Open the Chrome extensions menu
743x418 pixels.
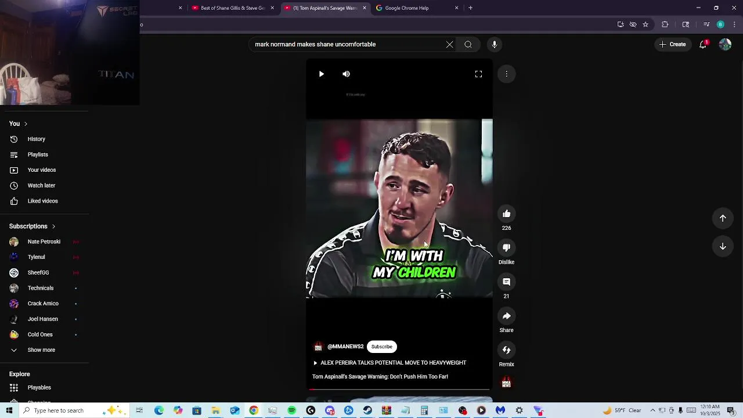point(665,24)
